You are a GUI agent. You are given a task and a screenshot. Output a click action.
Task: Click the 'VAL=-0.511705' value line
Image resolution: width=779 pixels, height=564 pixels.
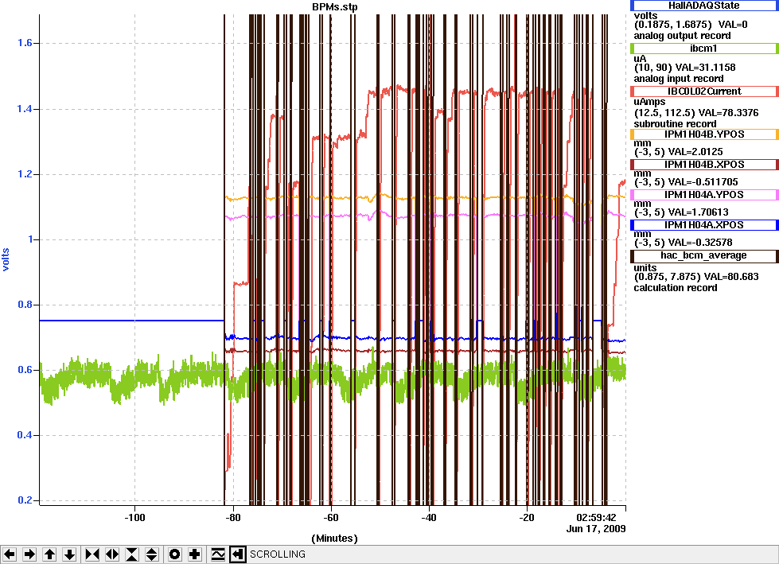[x=686, y=182]
